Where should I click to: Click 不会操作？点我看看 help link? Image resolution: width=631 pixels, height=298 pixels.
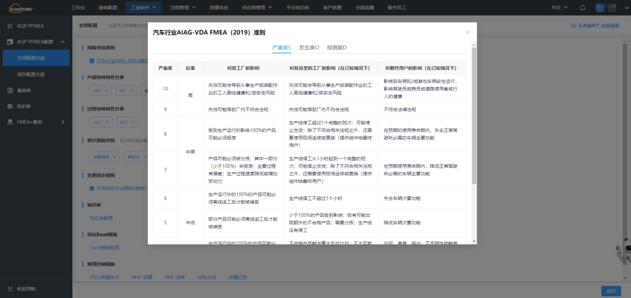(x=598, y=25)
